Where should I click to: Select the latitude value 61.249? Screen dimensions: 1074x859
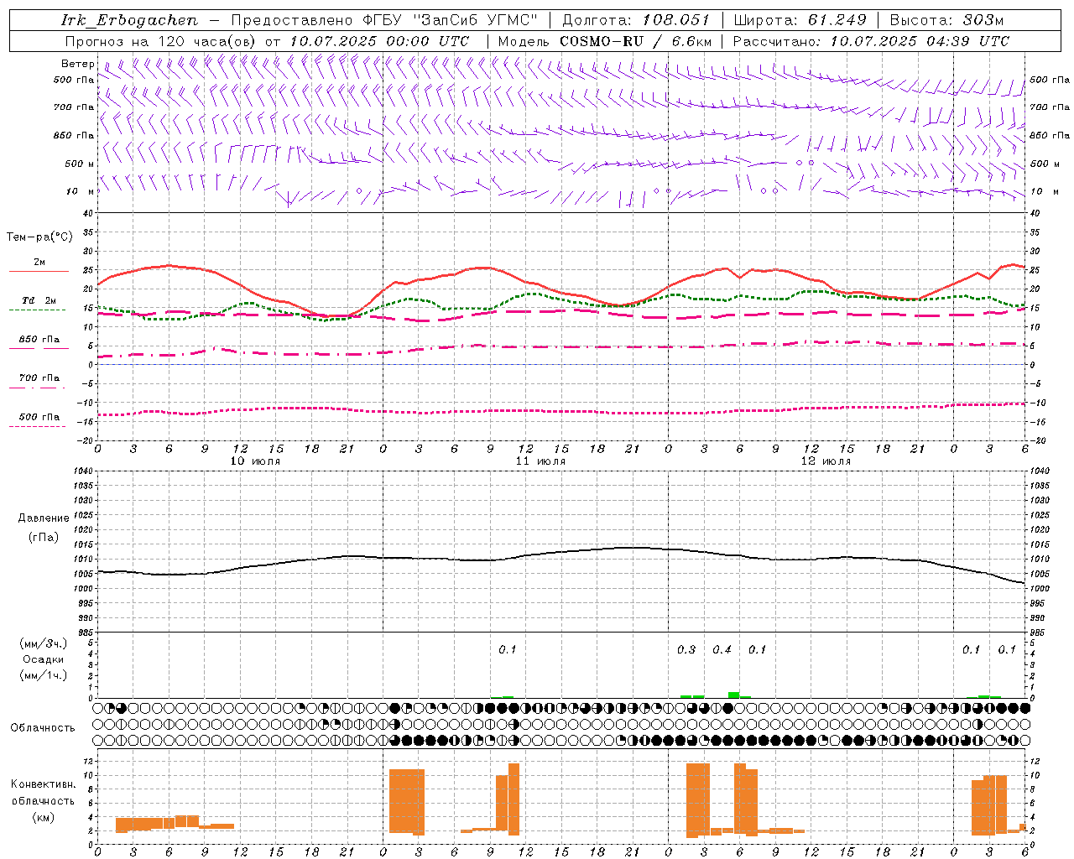pos(837,20)
